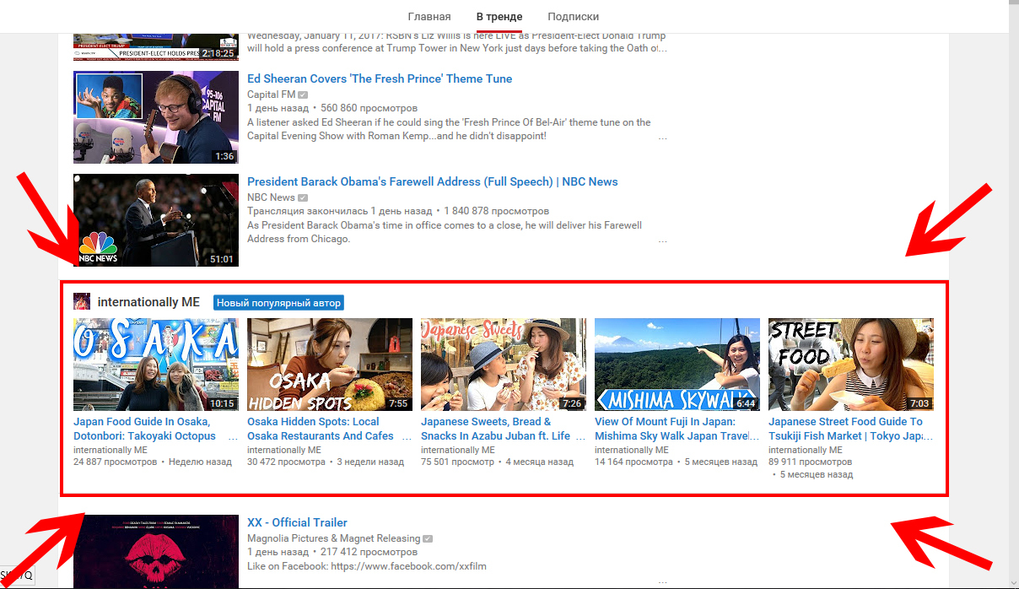Play the Obama Farewell Address thumbnail
The height and width of the screenshot is (589, 1019).
[156, 220]
